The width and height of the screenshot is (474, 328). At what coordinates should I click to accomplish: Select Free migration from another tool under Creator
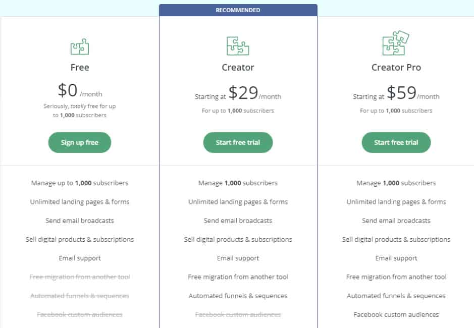238,277
